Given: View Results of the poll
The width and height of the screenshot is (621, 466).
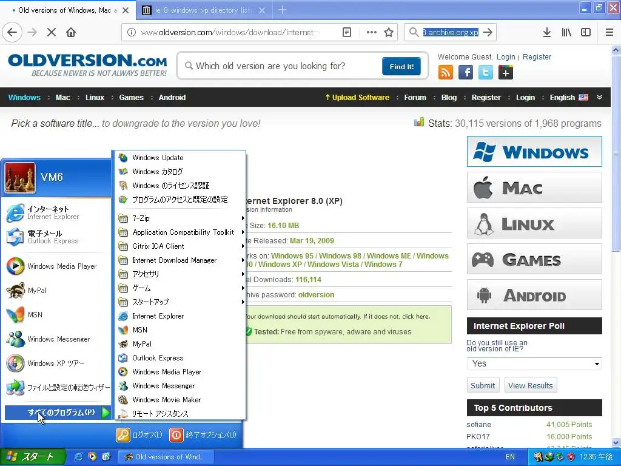Looking at the screenshot, I should [530, 385].
